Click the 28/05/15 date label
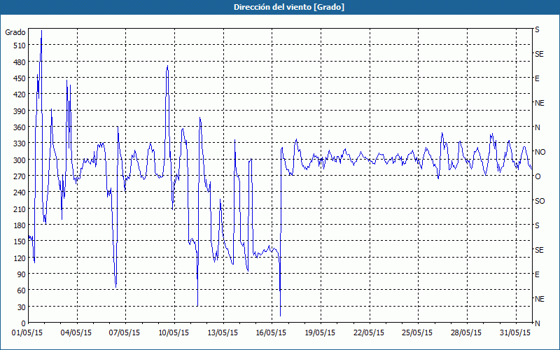Viewport: 560px width, 350px height. (466, 333)
